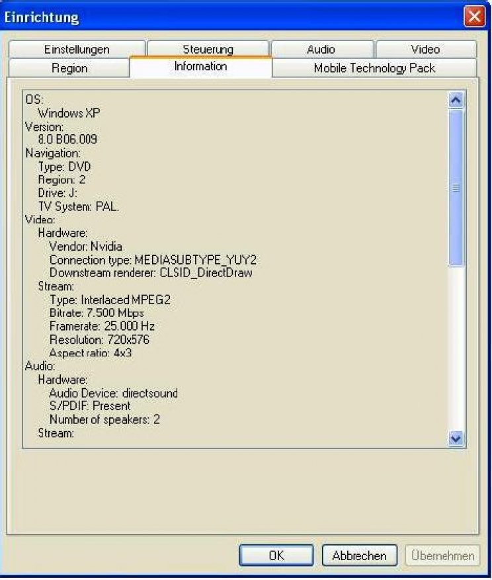Click the 'Bitrate: 7.500 Mbps' line
The width and height of the screenshot is (492, 580).
point(97,313)
